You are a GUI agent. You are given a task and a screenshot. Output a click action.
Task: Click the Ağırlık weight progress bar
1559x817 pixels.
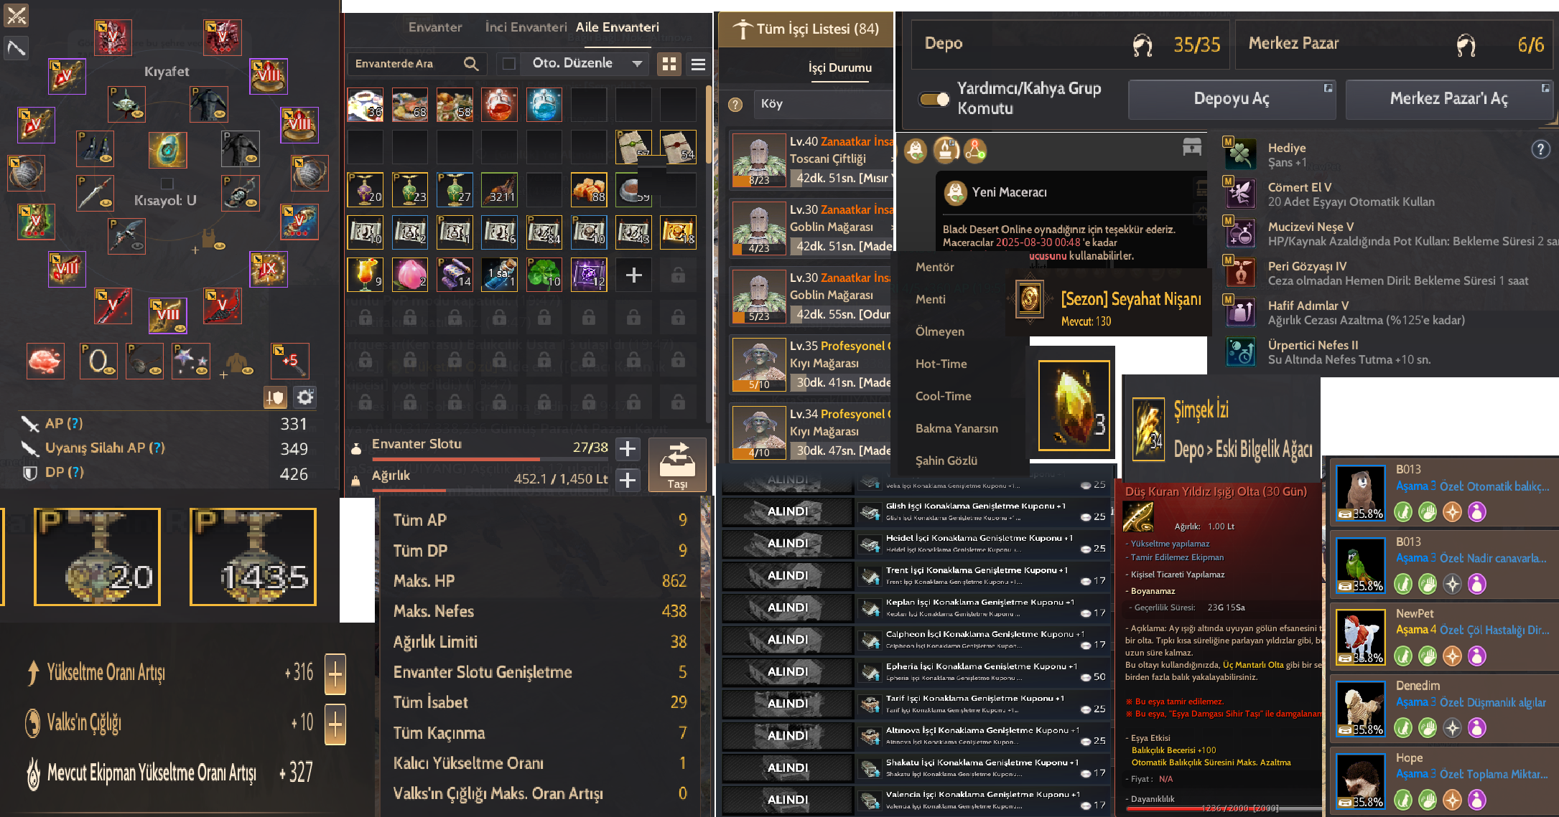coord(490,491)
